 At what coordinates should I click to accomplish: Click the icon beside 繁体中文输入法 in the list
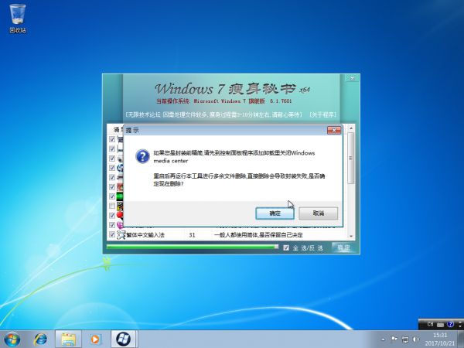(x=121, y=235)
